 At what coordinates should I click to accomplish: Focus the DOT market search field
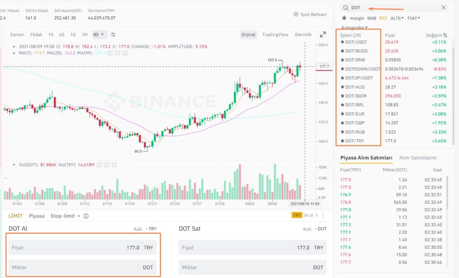[394, 8]
